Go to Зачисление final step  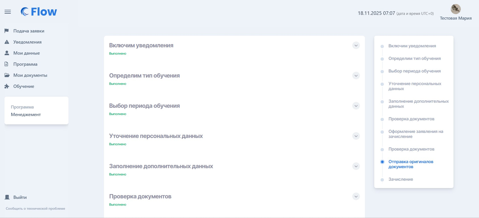(401, 179)
